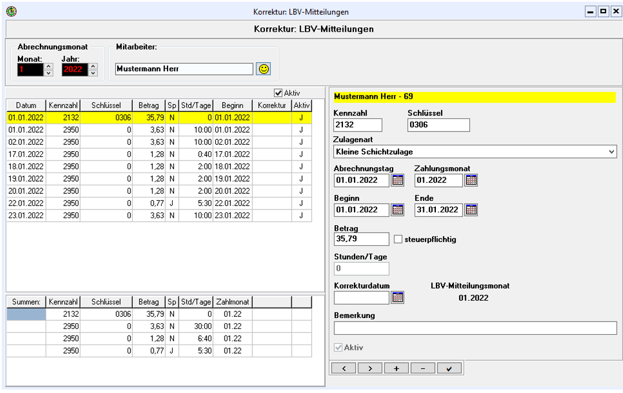This screenshot has width=623, height=393.
Task: Click the Bemerkung text field
Action: pyautogui.click(x=475, y=328)
